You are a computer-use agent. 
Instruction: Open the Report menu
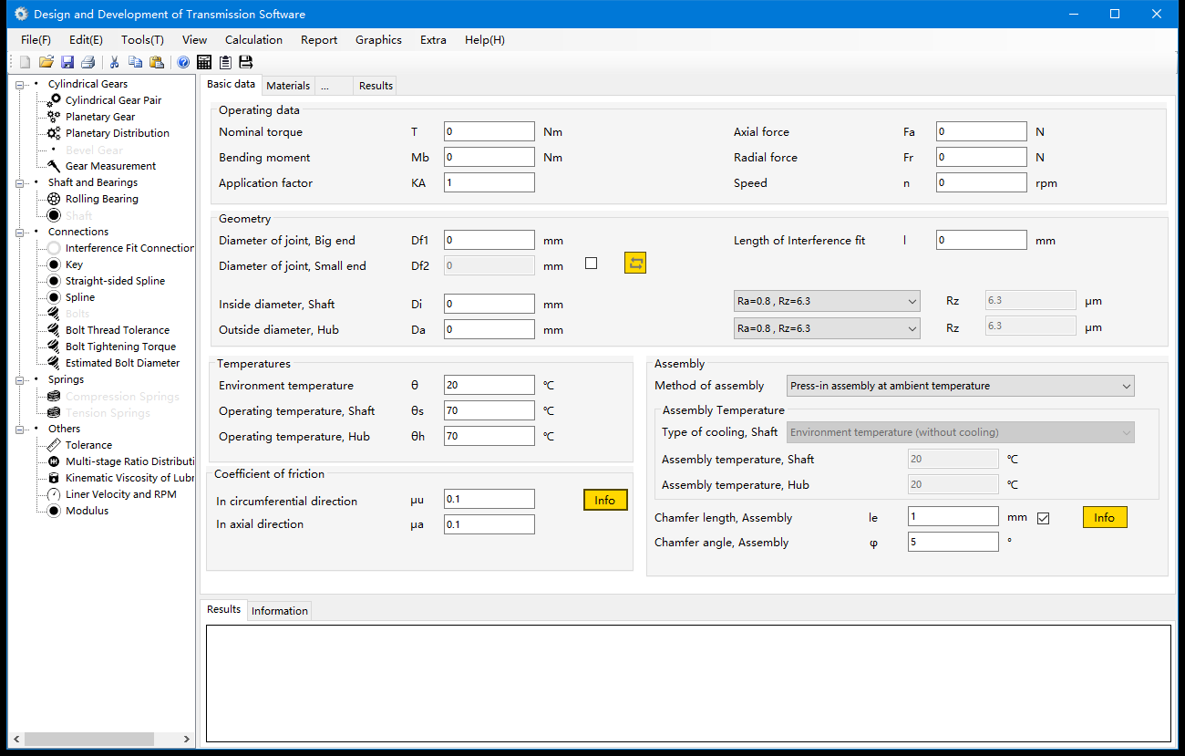[319, 40]
